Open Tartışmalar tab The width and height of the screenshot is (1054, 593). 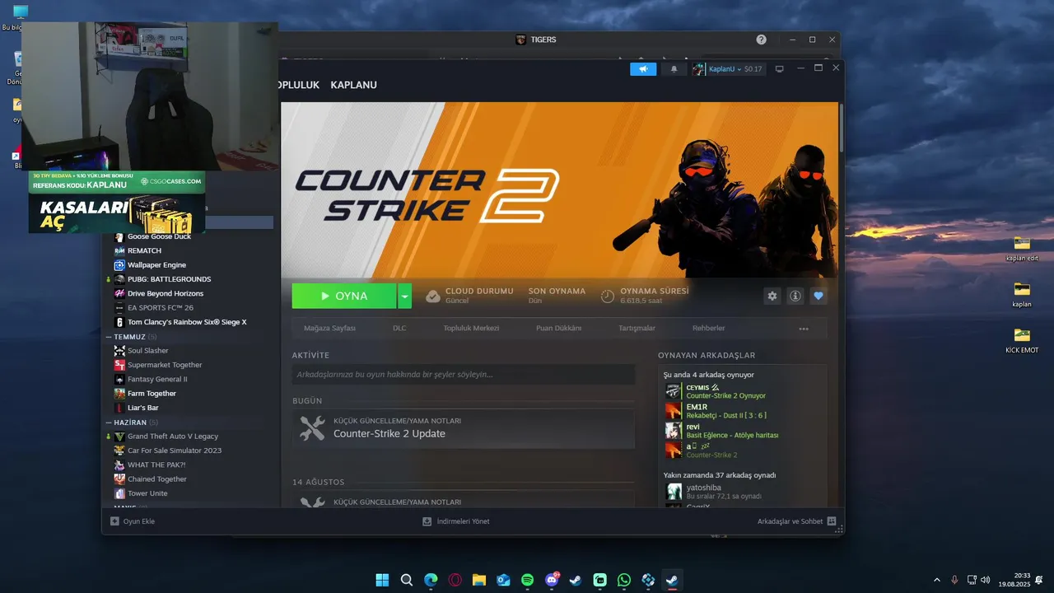point(637,328)
